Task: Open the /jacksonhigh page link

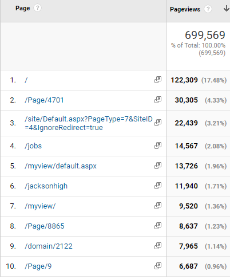Action: pos(46,186)
